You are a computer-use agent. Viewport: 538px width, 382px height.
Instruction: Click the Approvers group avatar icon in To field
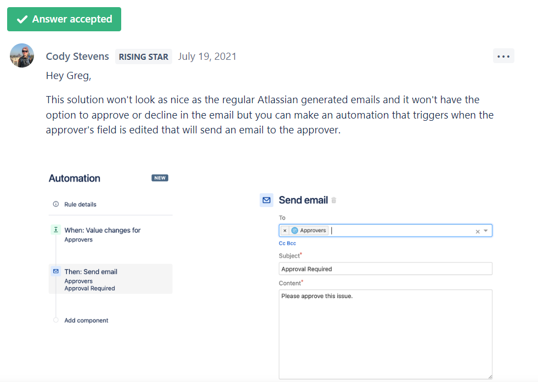pyautogui.click(x=295, y=229)
